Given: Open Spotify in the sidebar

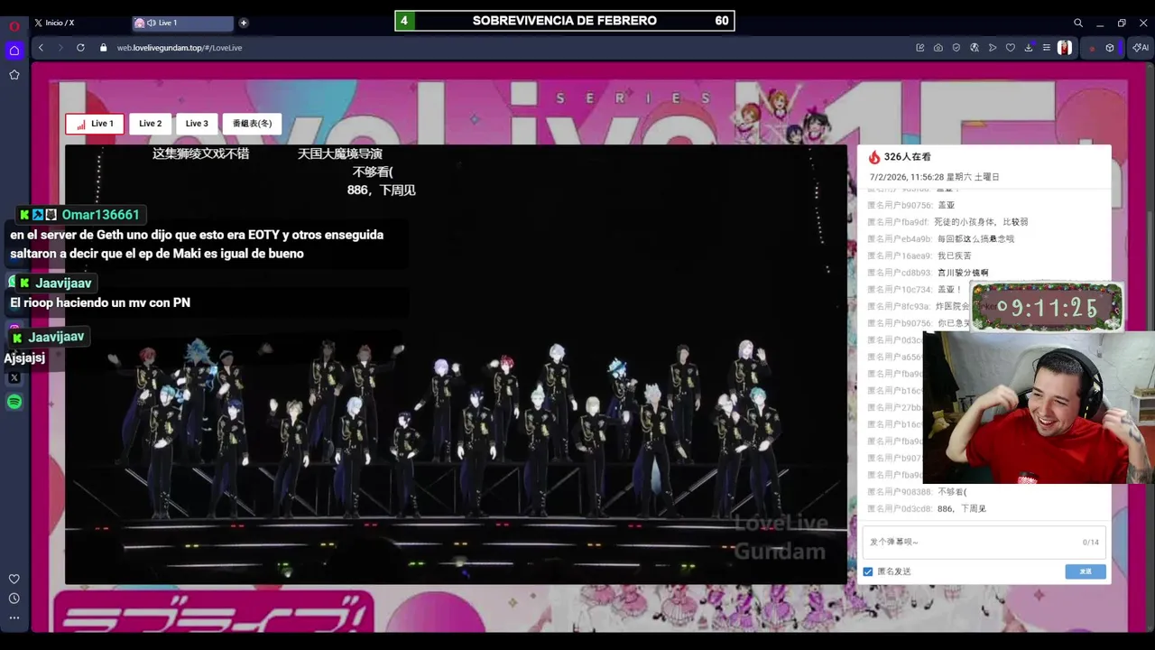Looking at the screenshot, I should (x=14, y=402).
